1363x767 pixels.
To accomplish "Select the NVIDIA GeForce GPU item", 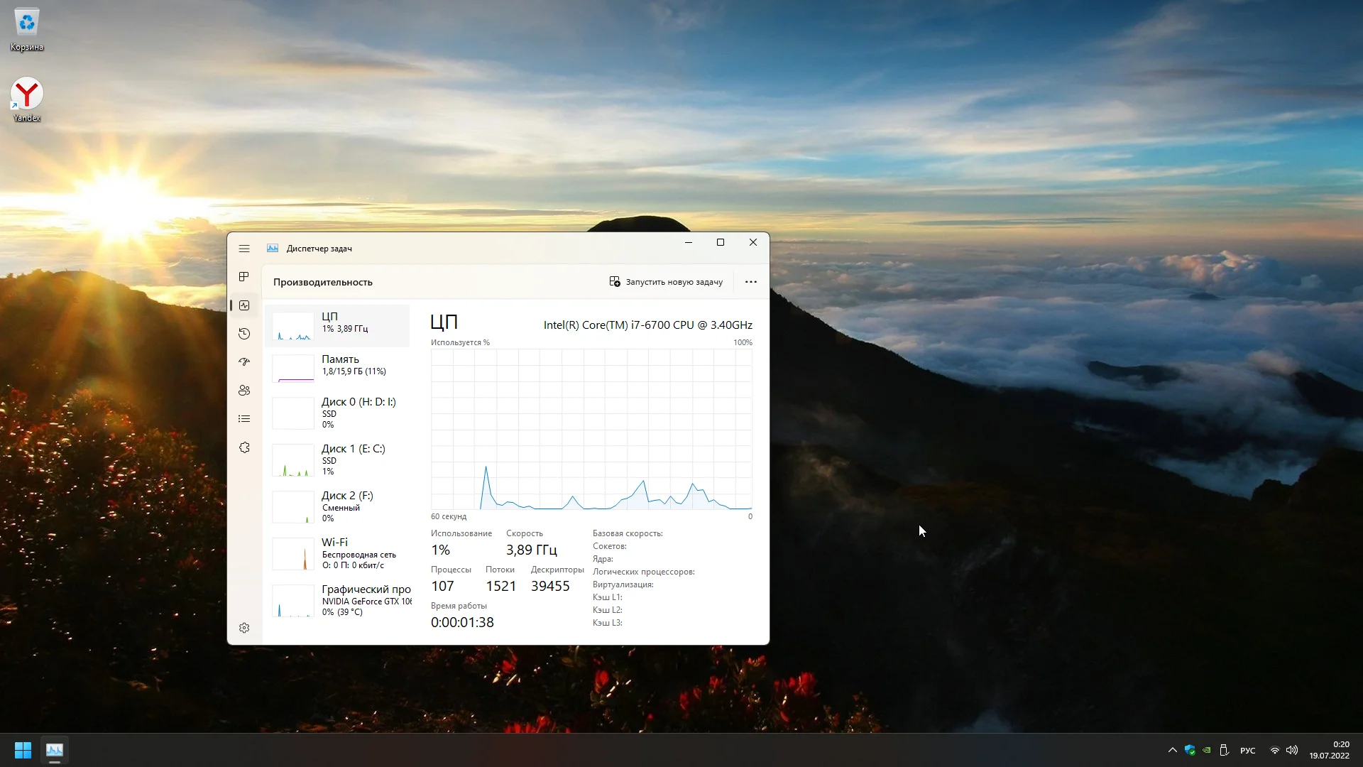I will click(338, 599).
